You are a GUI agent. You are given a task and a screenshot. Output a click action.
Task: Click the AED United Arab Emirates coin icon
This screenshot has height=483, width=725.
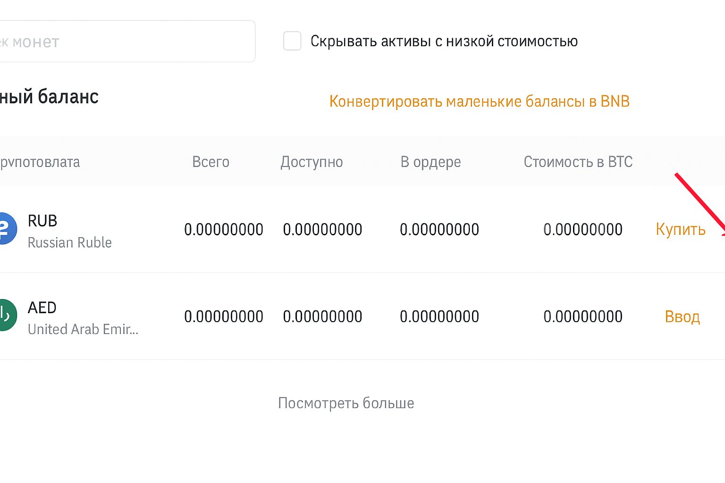[7, 315]
